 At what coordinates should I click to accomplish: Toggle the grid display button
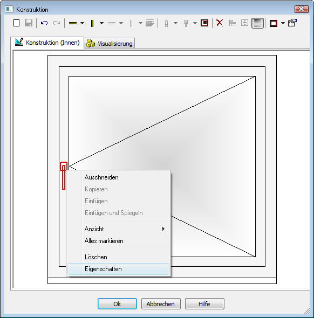257,23
